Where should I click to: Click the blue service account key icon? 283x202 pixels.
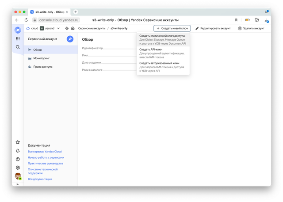tap(70, 39)
